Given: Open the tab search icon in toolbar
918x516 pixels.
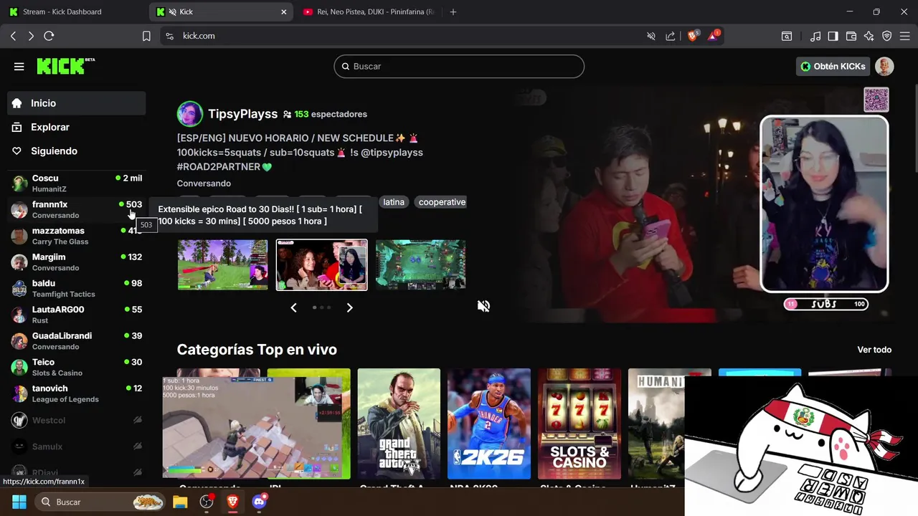Looking at the screenshot, I should tap(787, 36).
